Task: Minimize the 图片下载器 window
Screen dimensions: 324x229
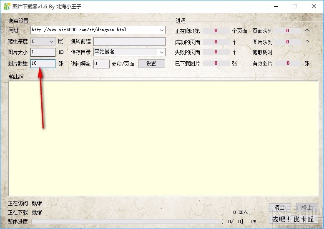Action: point(276,6)
